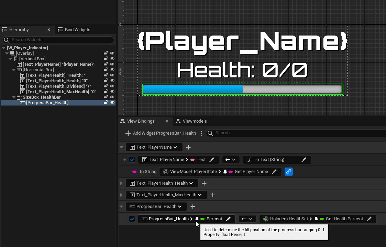The height and width of the screenshot is (247, 386).
Task: Collapse the W_Player_Indicator root node
Action: pos(3,48)
